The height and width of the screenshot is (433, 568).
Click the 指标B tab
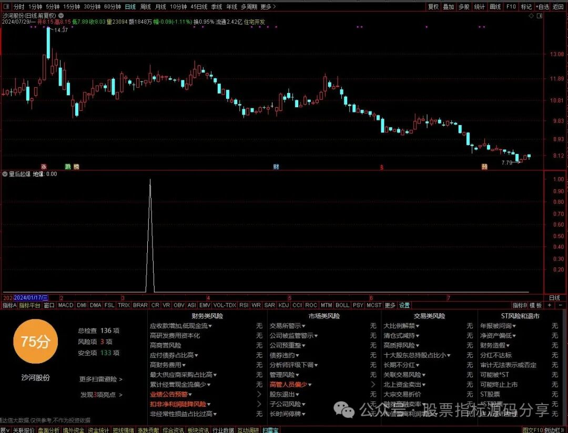click(520, 305)
